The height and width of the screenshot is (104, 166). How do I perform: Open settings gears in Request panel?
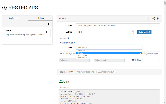pos(154,18)
